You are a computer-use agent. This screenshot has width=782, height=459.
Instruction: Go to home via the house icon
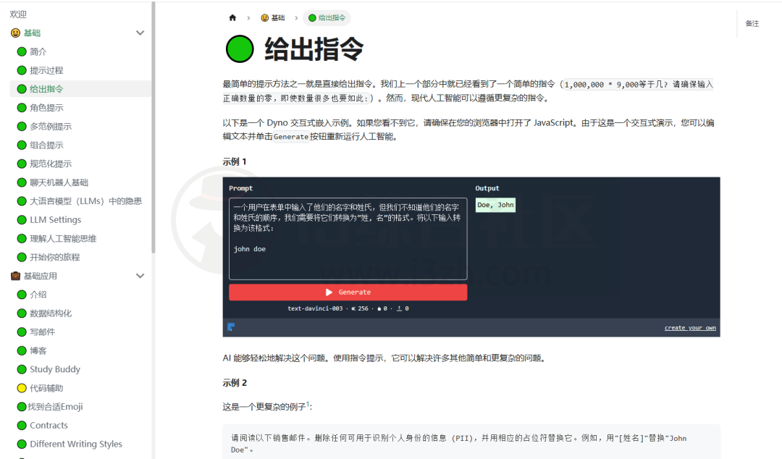232,18
